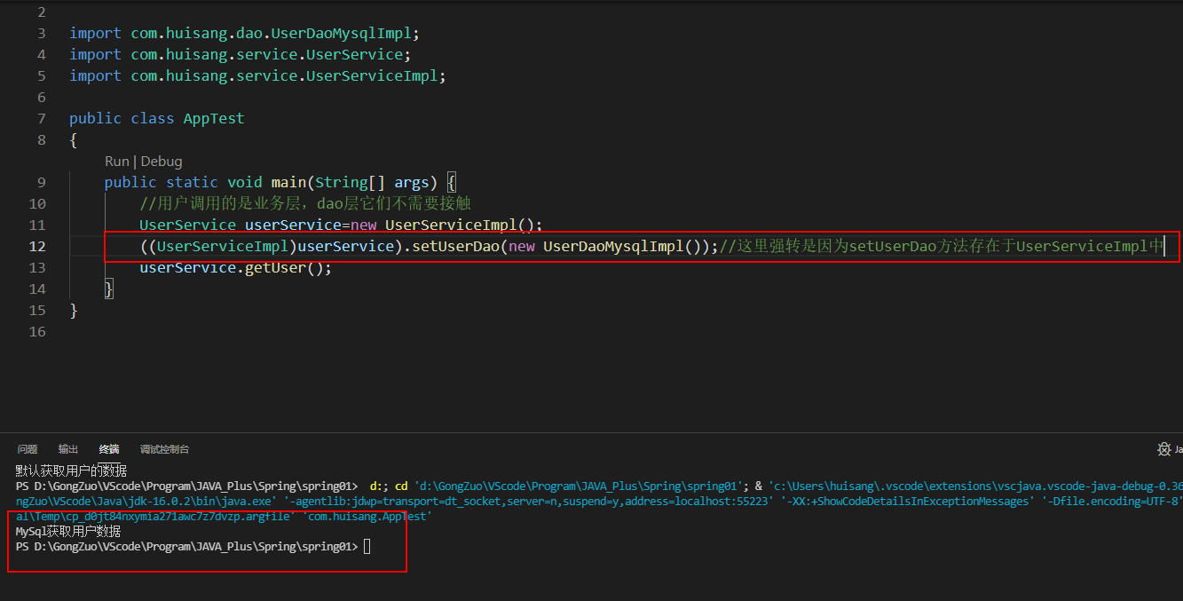Screen dimensions: 1183x601
Task: Select the 终端 panel tab
Action: (x=108, y=449)
